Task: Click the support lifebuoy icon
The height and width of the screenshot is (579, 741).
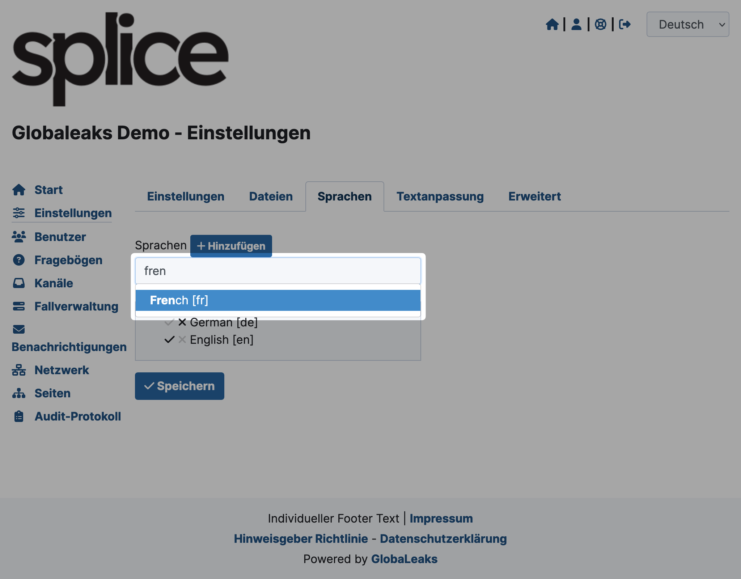Action: click(601, 24)
